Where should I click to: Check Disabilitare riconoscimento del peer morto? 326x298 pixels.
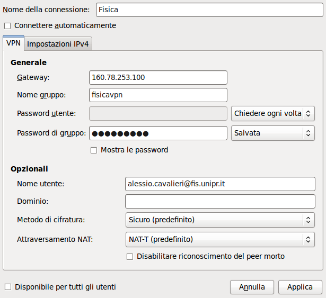pyautogui.click(x=130, y=257)
